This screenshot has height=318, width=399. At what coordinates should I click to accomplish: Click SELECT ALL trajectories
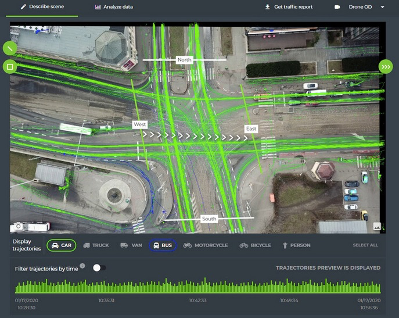365,245
